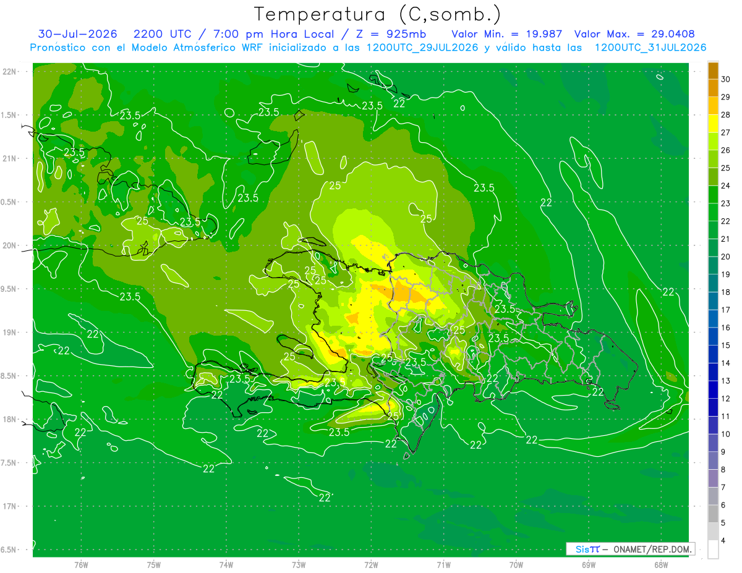Image resolution: width=742 pixels, height=573 pixels.
Task: Click color scale swatch between 22 and 23
Action: click(713, 212)
